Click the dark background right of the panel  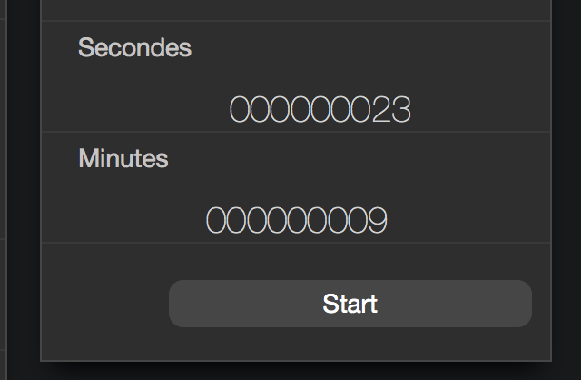(x=566, y=182)
